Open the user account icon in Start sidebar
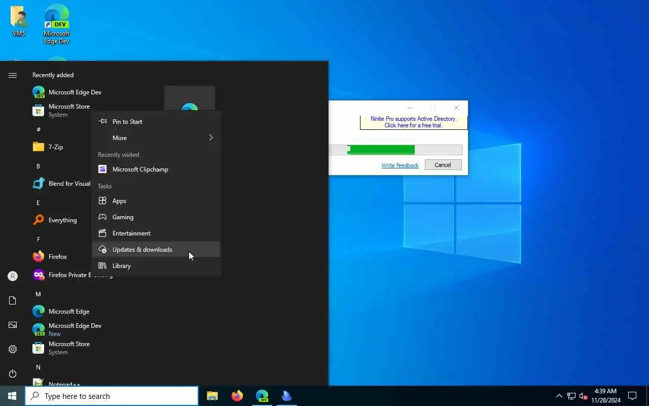 [13, 276]
